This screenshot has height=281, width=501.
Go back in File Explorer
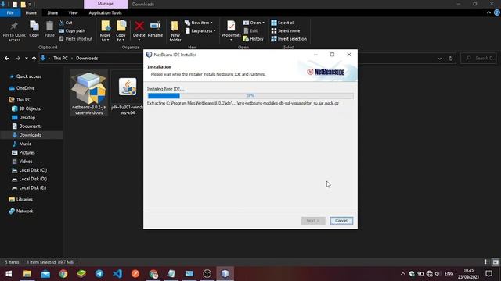coord(7,59)
